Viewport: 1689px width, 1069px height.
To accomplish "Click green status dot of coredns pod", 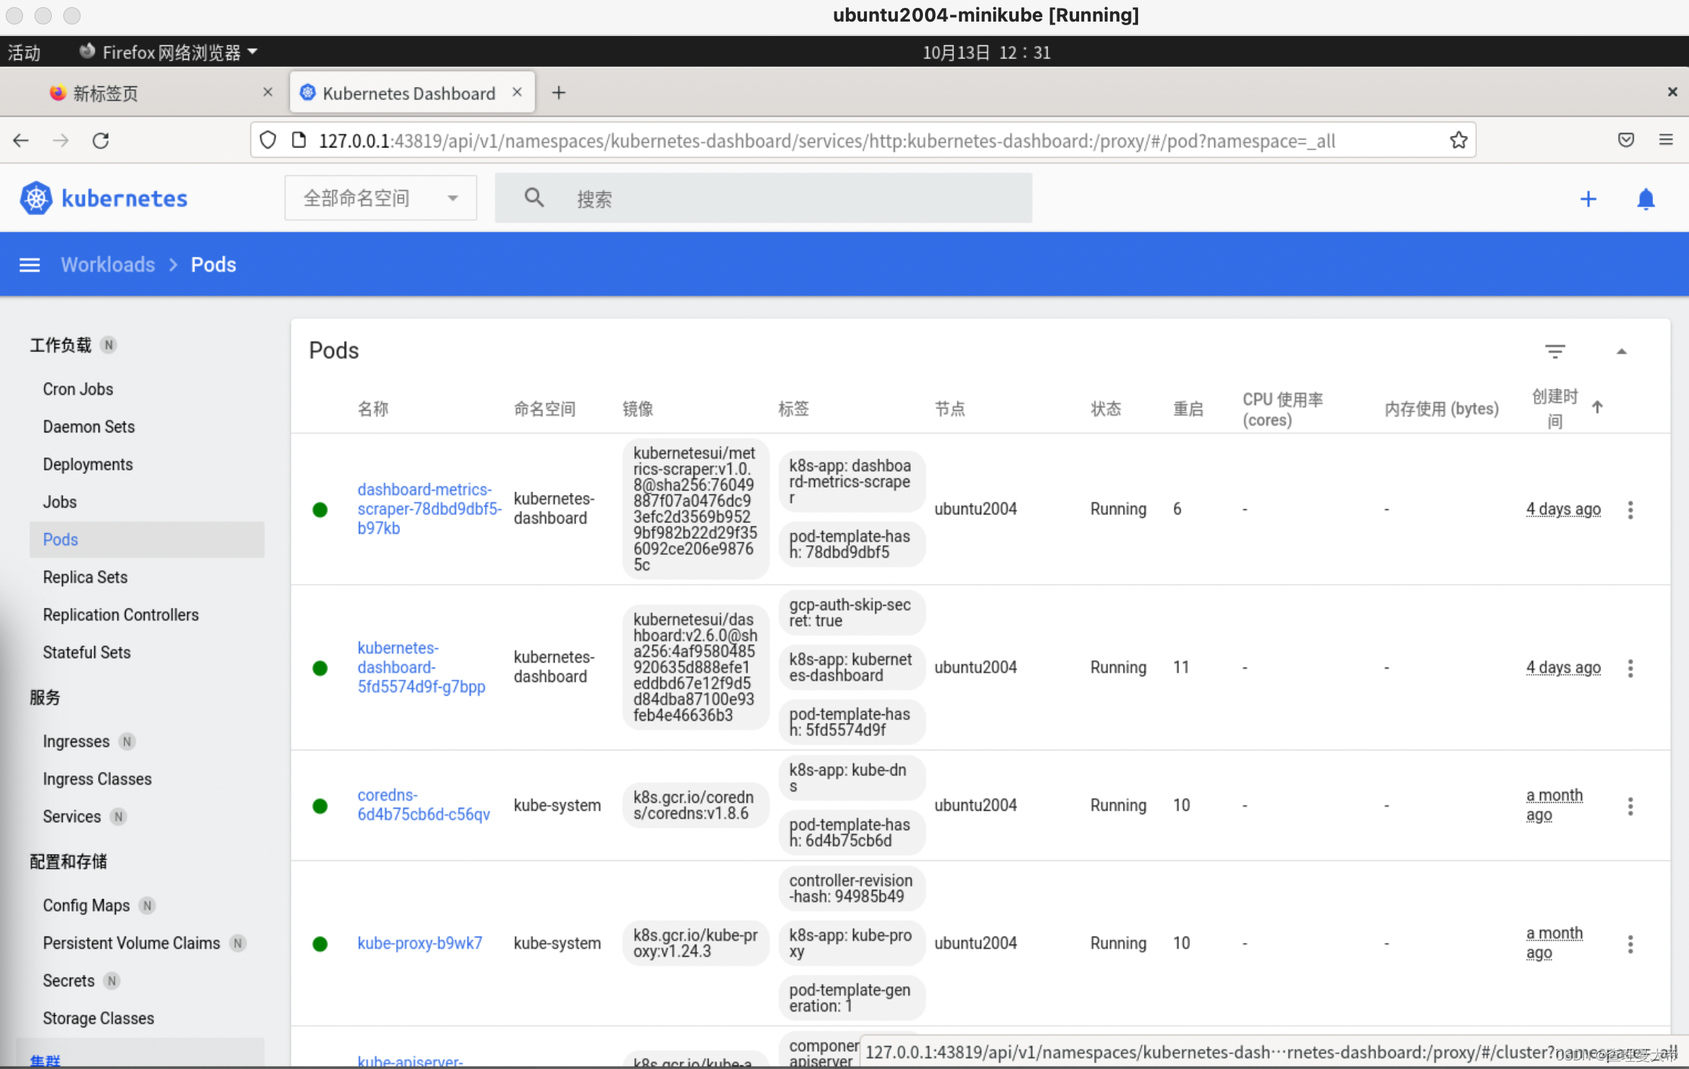I will pyautogui.click(x=320, y=806).
